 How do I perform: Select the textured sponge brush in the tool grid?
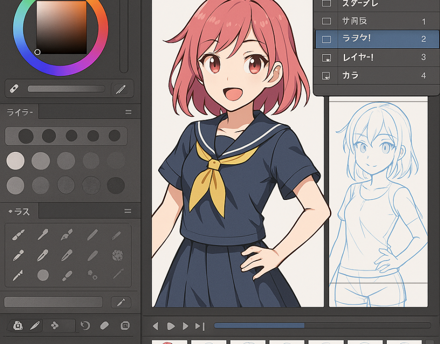click(x=117, y=255)
